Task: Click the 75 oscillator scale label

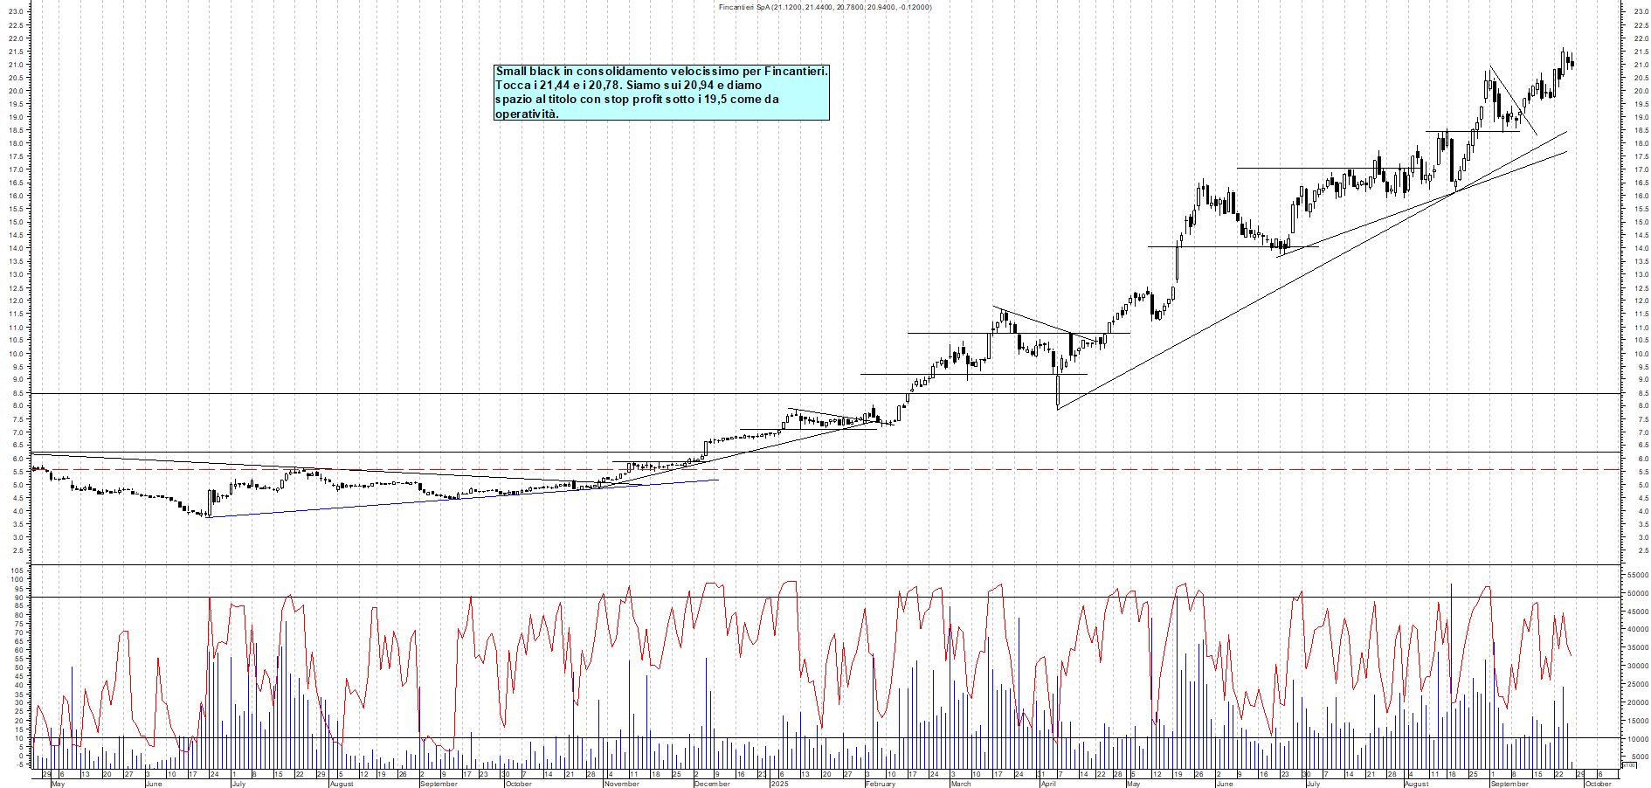Action: click(17, 623)
